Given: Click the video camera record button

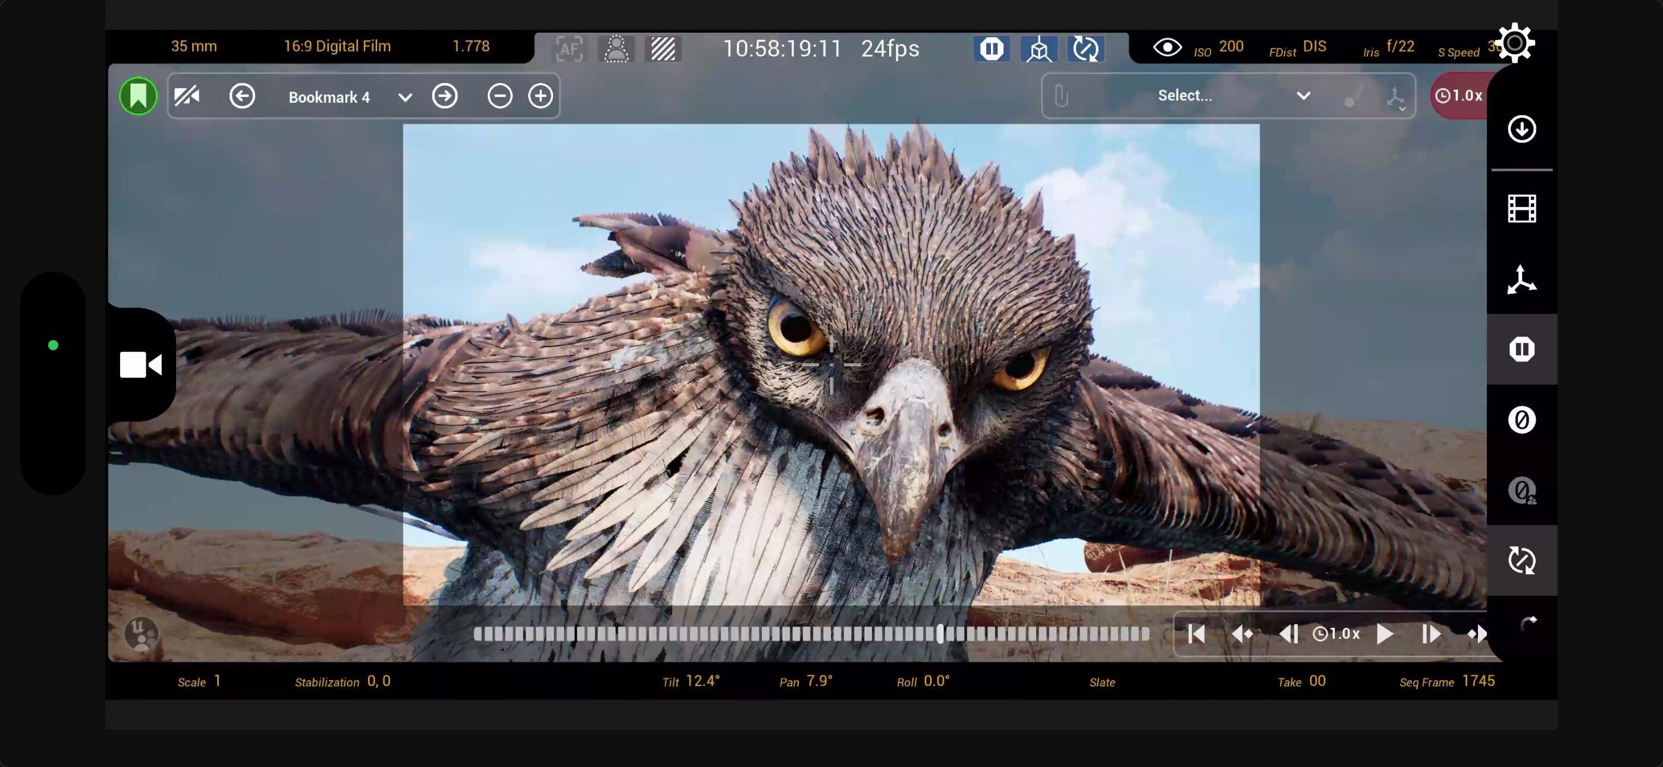Looking at the screenshot, I should tap(141, 365).
